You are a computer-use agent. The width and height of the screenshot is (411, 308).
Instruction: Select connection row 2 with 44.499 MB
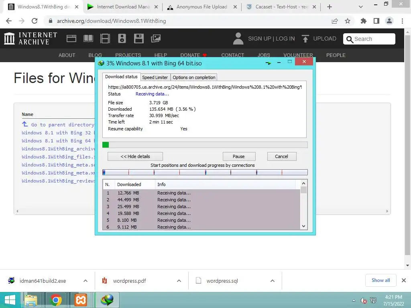[x=201, y=200]
